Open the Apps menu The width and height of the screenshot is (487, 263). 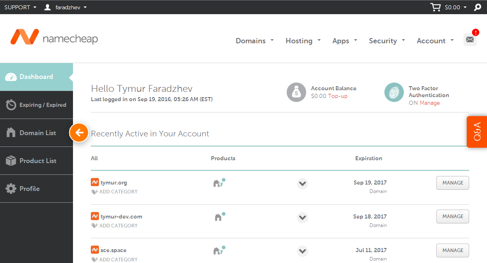click(x=345, y=40)
